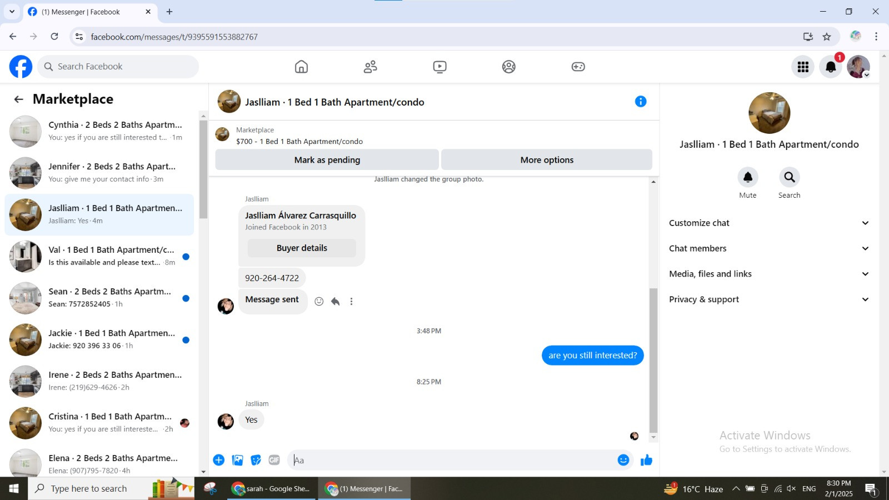Open more actions plus icon in composer
The image size is (889, 500).
tap(219, 460)
